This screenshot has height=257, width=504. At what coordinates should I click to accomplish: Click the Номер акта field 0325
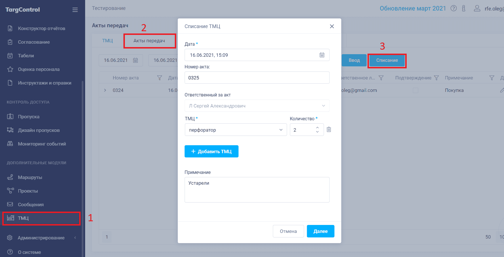click(x=257, y=78)
